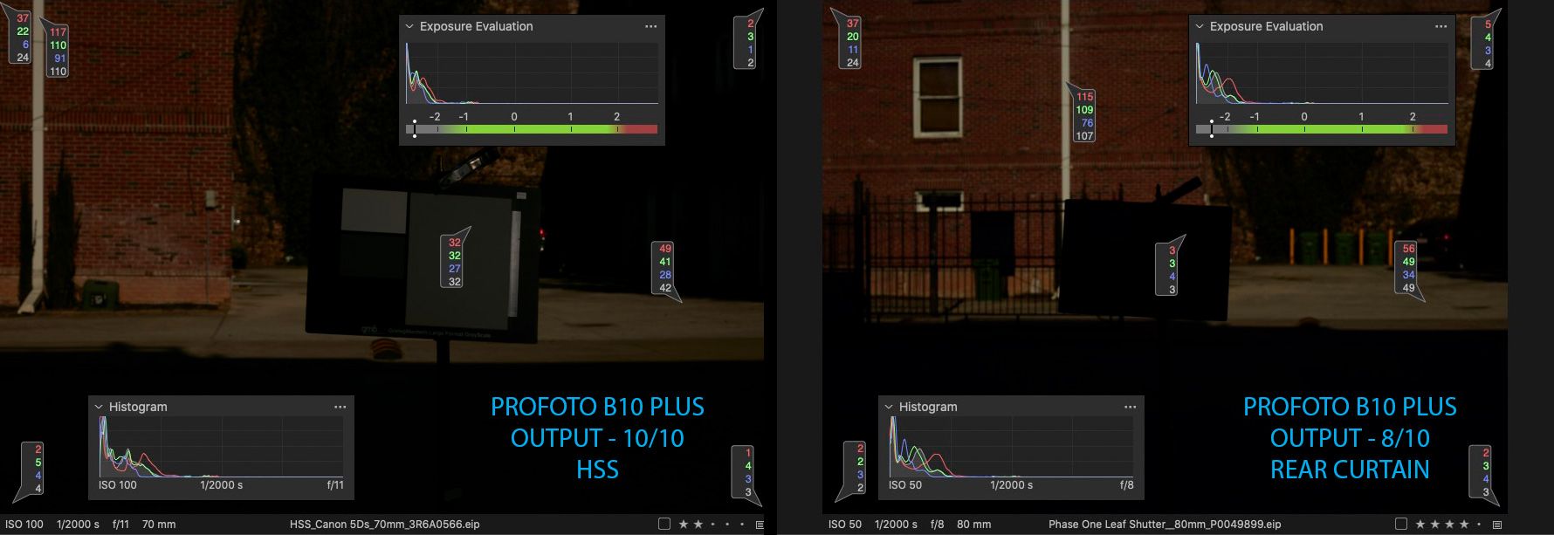Toggle color tag box for HSS_Canon image
The width and height of the screenshot is (1554, 535).
click(664, 525)
